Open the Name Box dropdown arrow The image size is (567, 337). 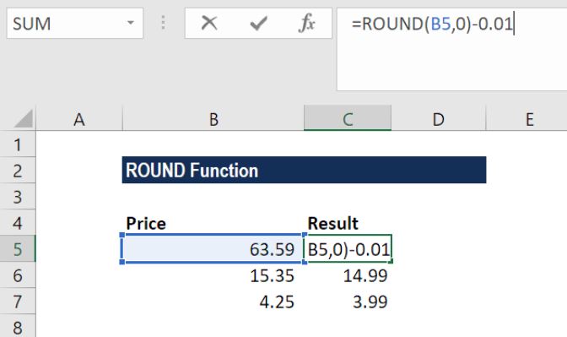(131, 23)
